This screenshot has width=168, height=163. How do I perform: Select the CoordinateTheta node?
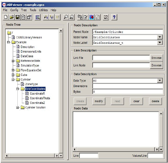pyautogui.click(x=40, y=98)
